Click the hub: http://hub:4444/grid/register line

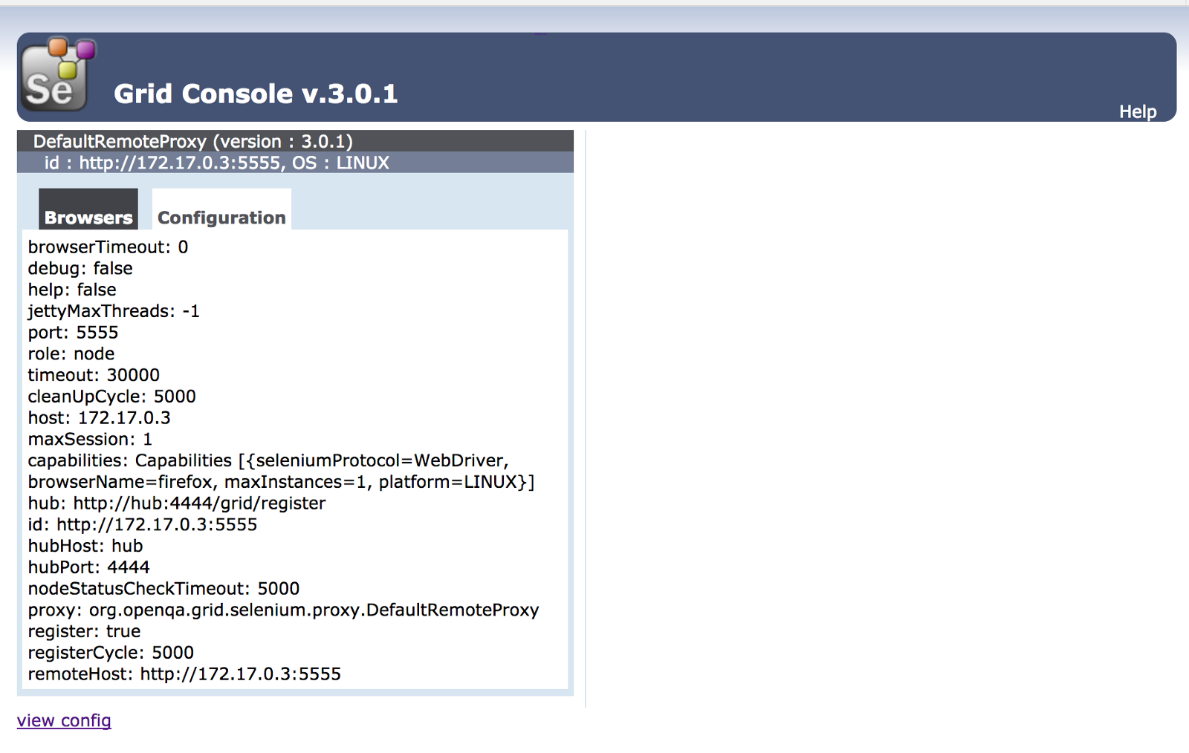point(177,503)
